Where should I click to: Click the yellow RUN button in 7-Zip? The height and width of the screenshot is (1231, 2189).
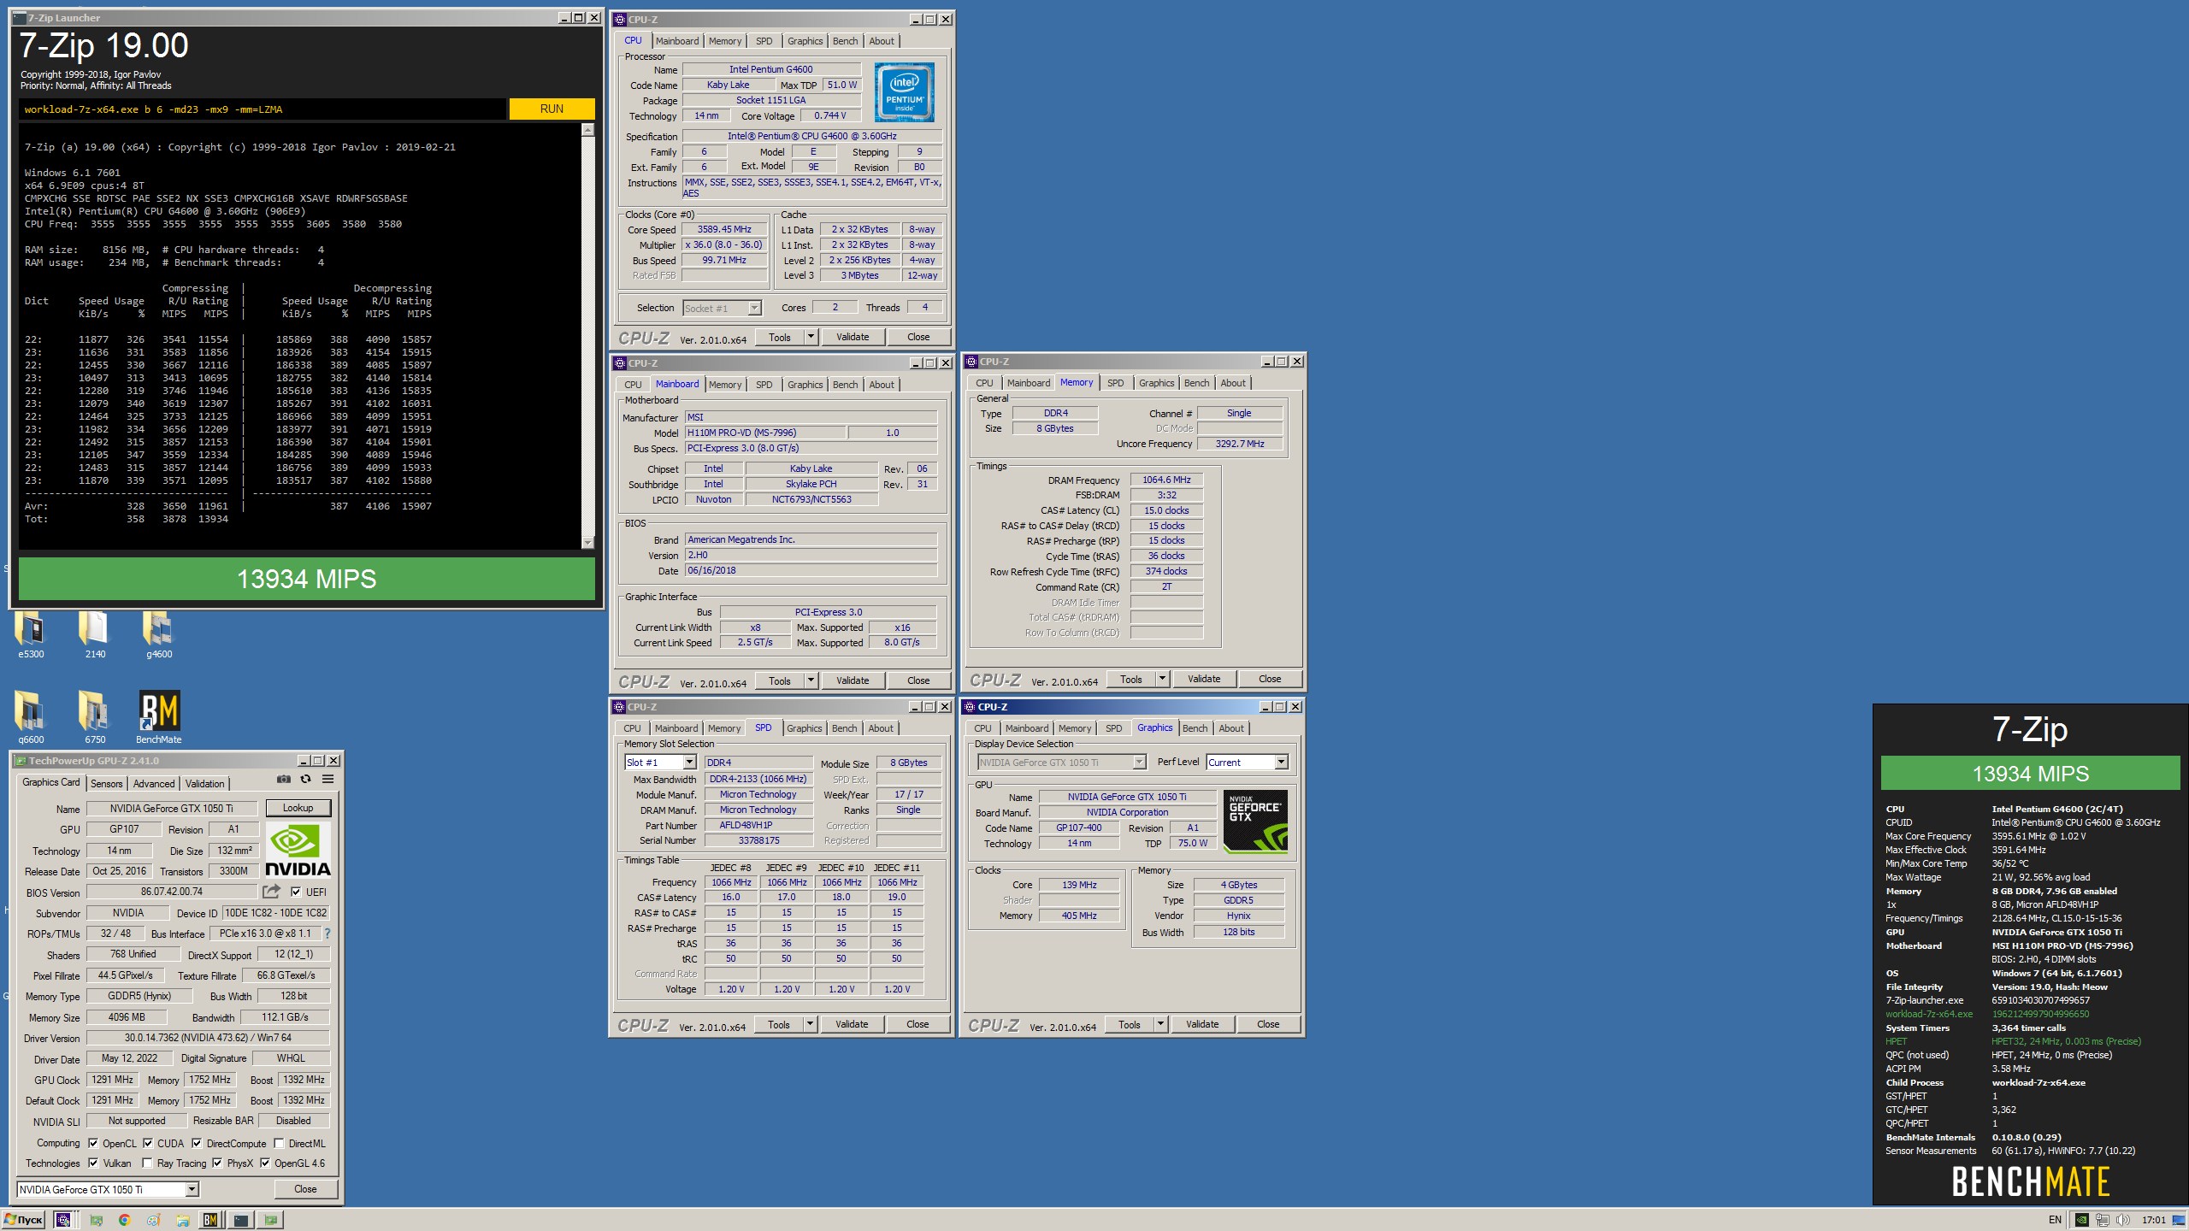tap(552, 109)
